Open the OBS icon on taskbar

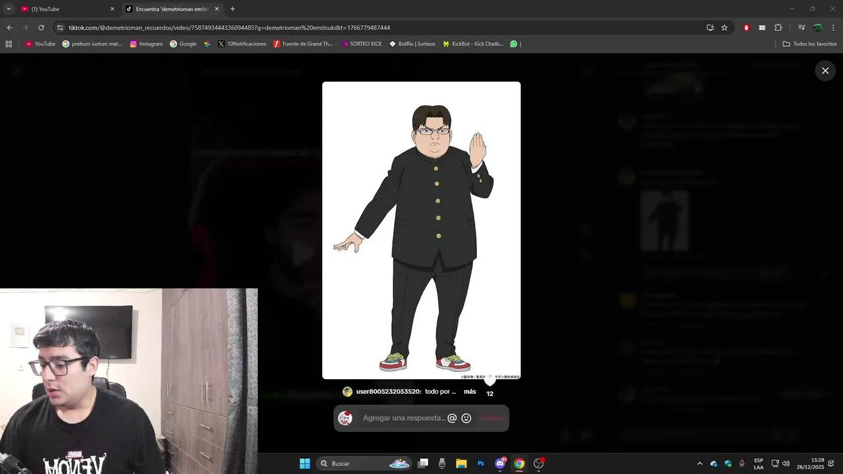click(x=539, y=463)
